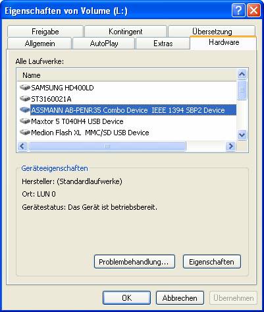This screenshot has height=312, width=264.
Task: Click the Maxtor 5 T040H4 drive icon
Action: [25, 121]
